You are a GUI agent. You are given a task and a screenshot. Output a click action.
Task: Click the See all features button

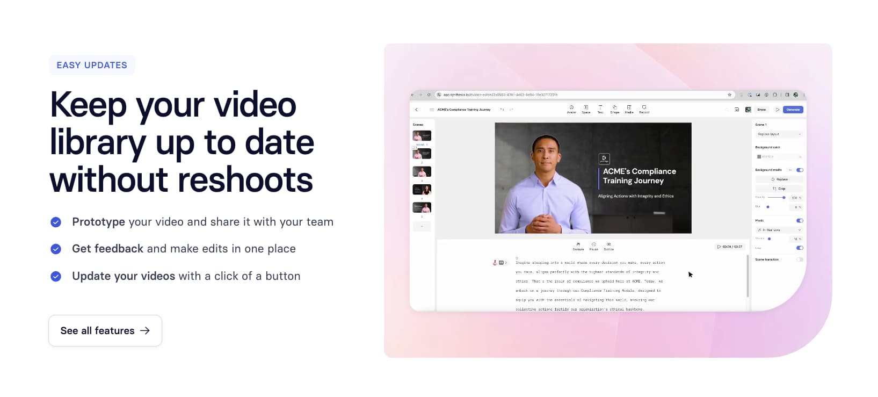tap(105, 331)
